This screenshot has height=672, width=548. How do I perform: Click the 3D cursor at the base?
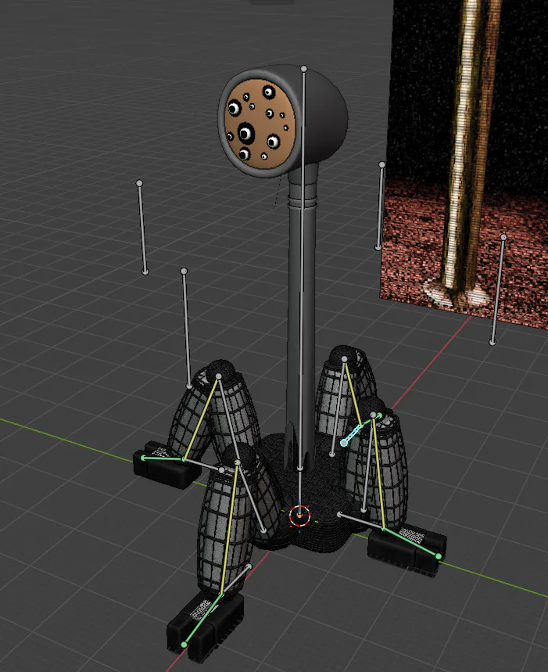[299, 516]
